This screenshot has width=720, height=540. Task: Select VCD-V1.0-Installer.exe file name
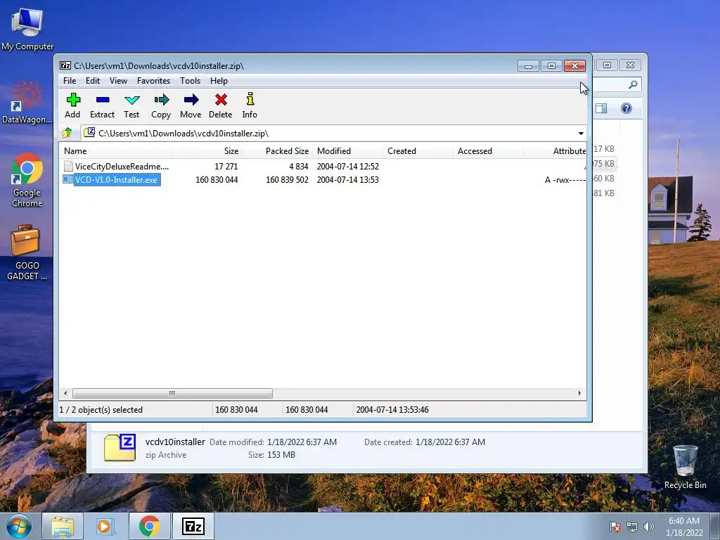(116, 179)
